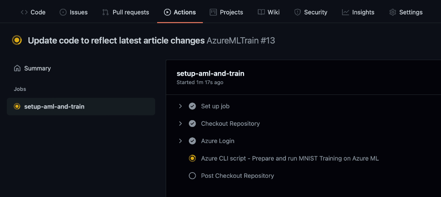Click the Issues circle icon
The width and height of the screenshot is (441, 197).
(63, 12)
